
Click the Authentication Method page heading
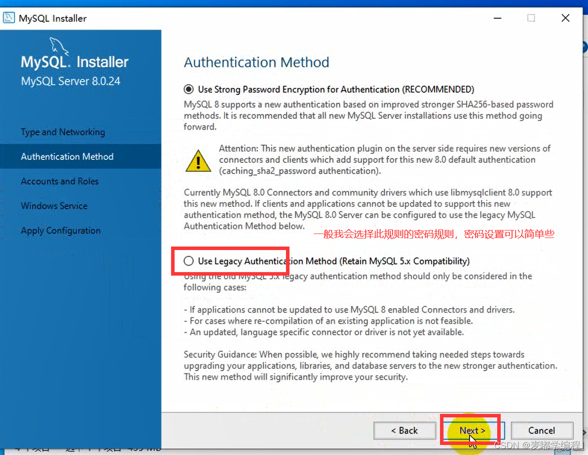point(256,62)
